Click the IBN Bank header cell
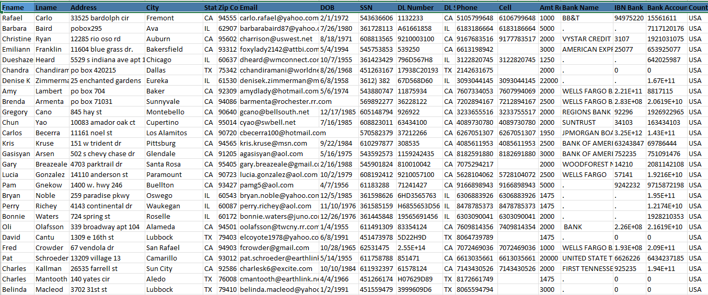 click(x=629, y=8)
